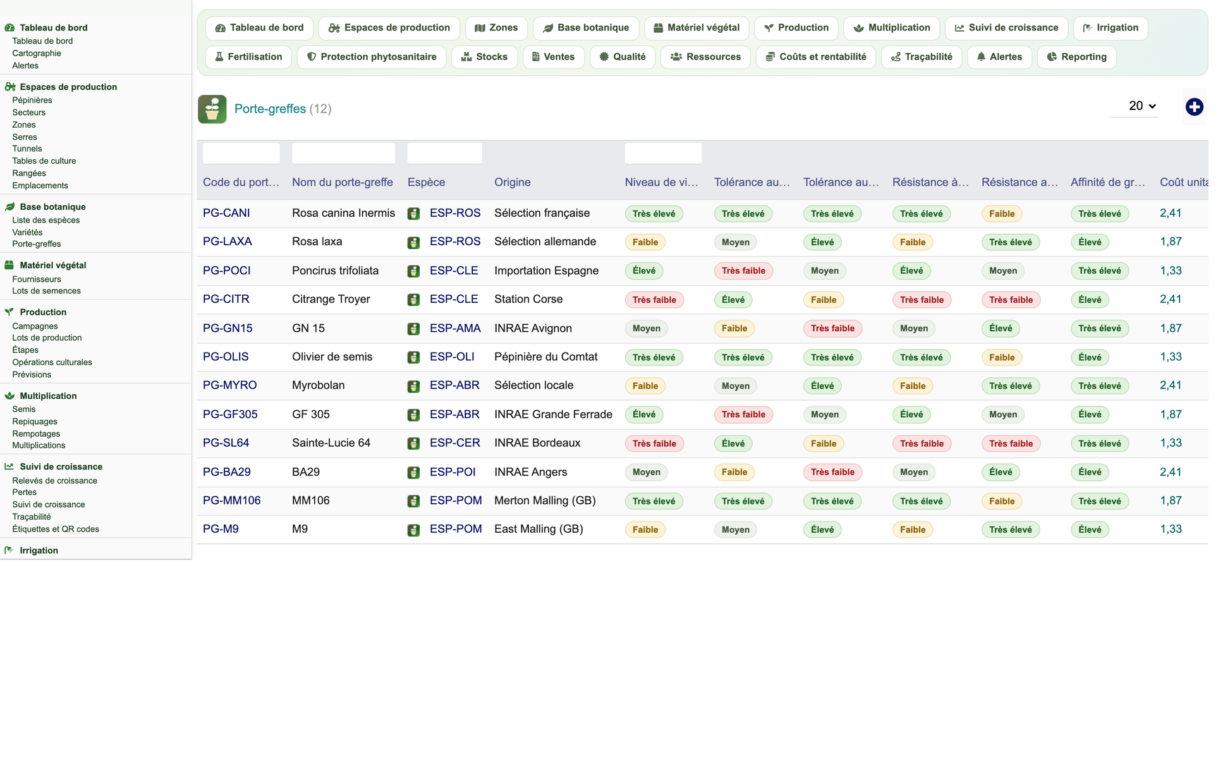Open Stocks tab in top navigation
This screenshot has width=1230, height=761.
(484, 57)
